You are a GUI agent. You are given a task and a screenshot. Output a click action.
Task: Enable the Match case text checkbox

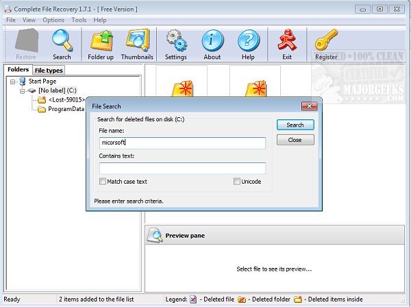coord(103,182)
